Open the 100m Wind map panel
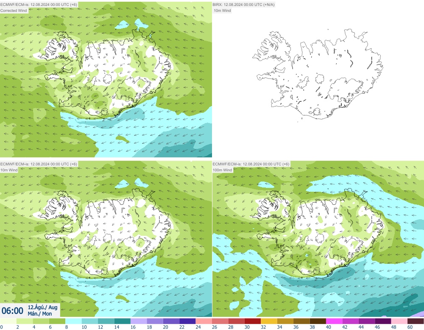424x330 pixels. (318, 239)
